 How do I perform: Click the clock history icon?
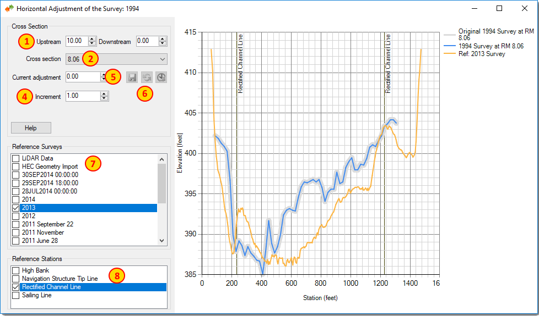tap(161, 77)
